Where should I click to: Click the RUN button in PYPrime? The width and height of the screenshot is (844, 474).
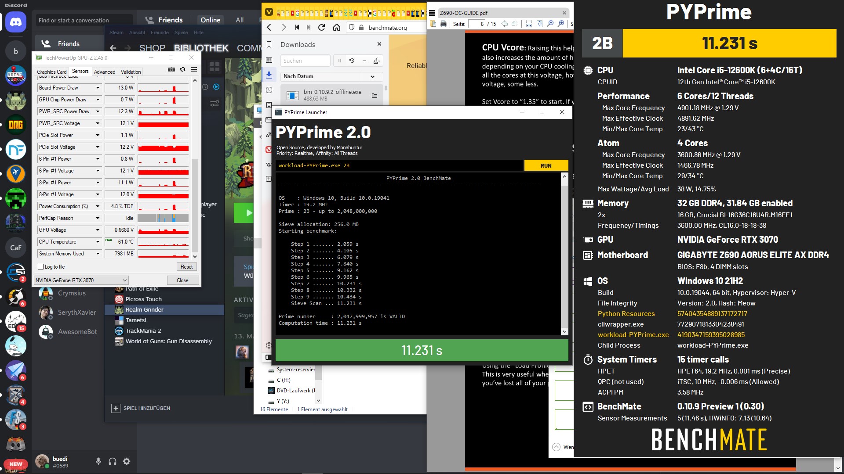(546, 165)
